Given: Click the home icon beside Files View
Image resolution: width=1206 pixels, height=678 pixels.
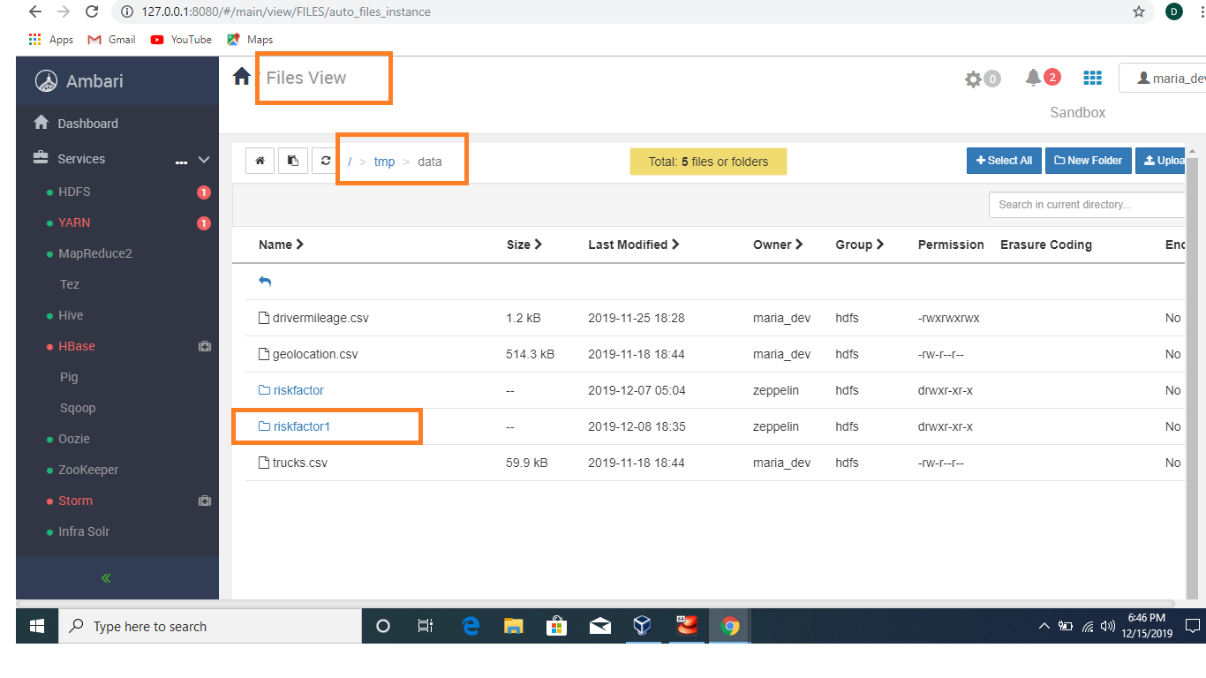Looking at the screenshot, I should point(242,77).
